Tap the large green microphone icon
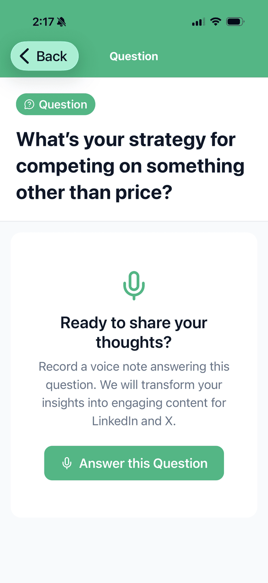 pos(134,285)
